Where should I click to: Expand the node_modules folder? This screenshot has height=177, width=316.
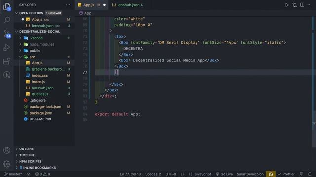click(x=44, y=44)
